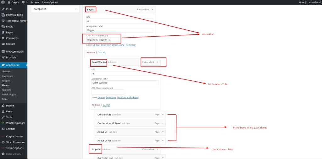The width and height of the screenshot is (322, 159).
Task: Expand the Our Services menu item
Action: pyautogui.click(x=163, y=115)
